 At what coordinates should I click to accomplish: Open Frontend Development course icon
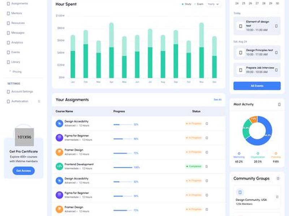[x=59, y=166]
